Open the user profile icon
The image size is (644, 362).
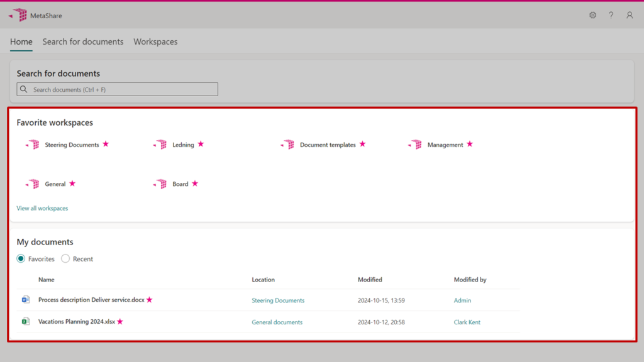630,15
